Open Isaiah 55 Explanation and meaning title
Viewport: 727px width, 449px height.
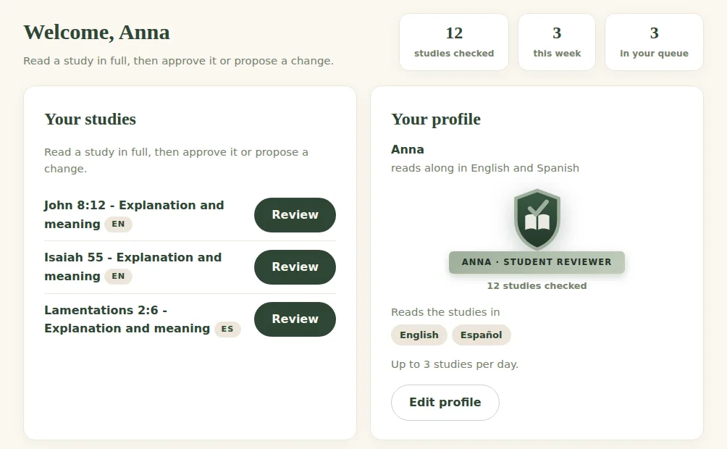133,267
